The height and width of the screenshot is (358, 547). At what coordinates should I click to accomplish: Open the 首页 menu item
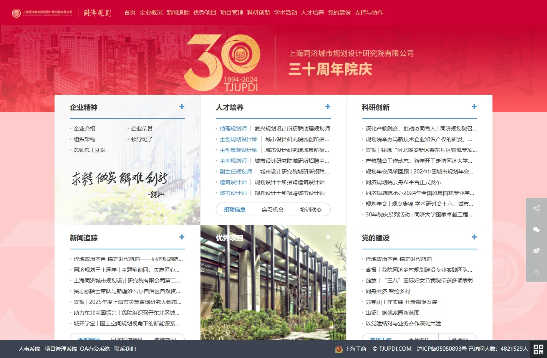(130, 13)
